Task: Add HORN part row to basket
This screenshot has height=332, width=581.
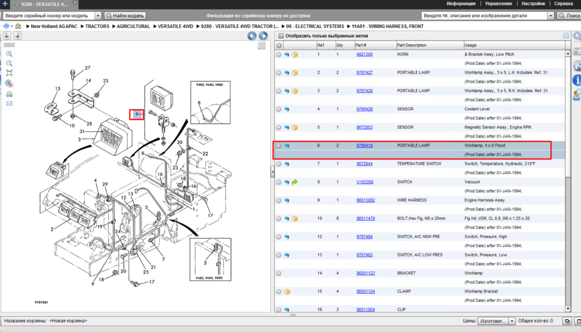Action: coord(279,55)
